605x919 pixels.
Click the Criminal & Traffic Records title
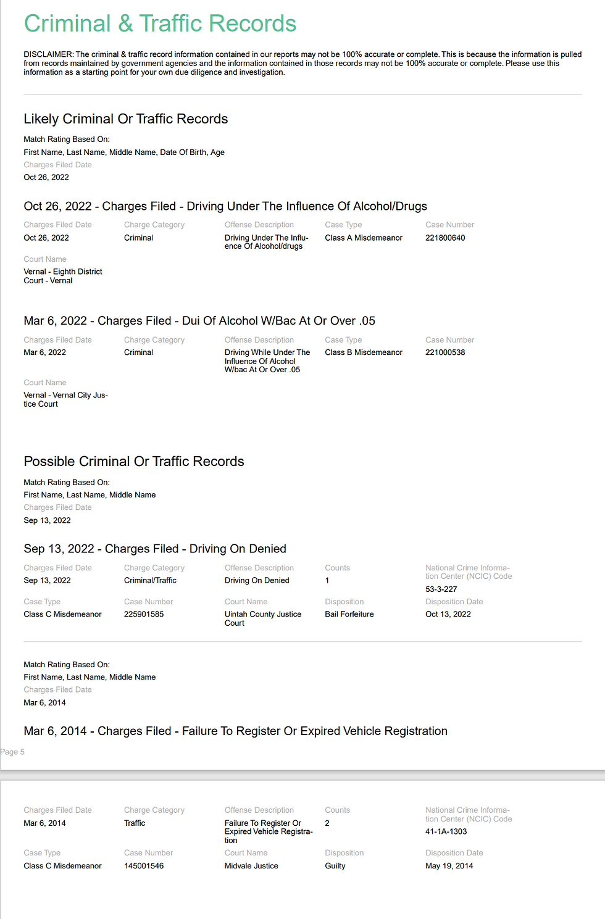click(x=160, y=24)
